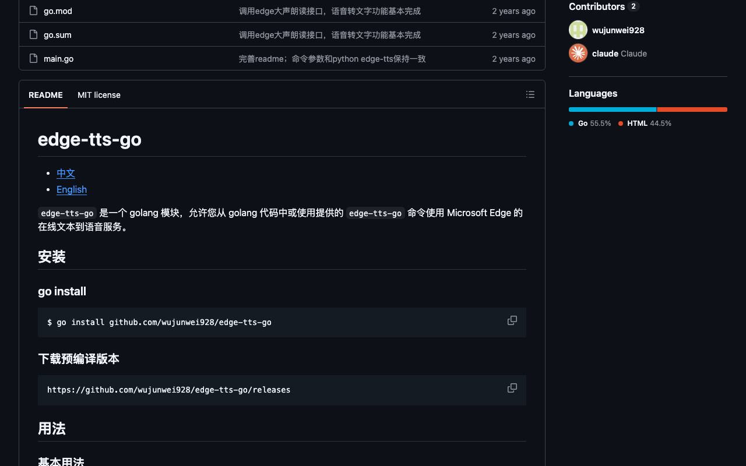Open go.sum commit message
The width and height of the screenshot is (746, 466).
[330, 35]
